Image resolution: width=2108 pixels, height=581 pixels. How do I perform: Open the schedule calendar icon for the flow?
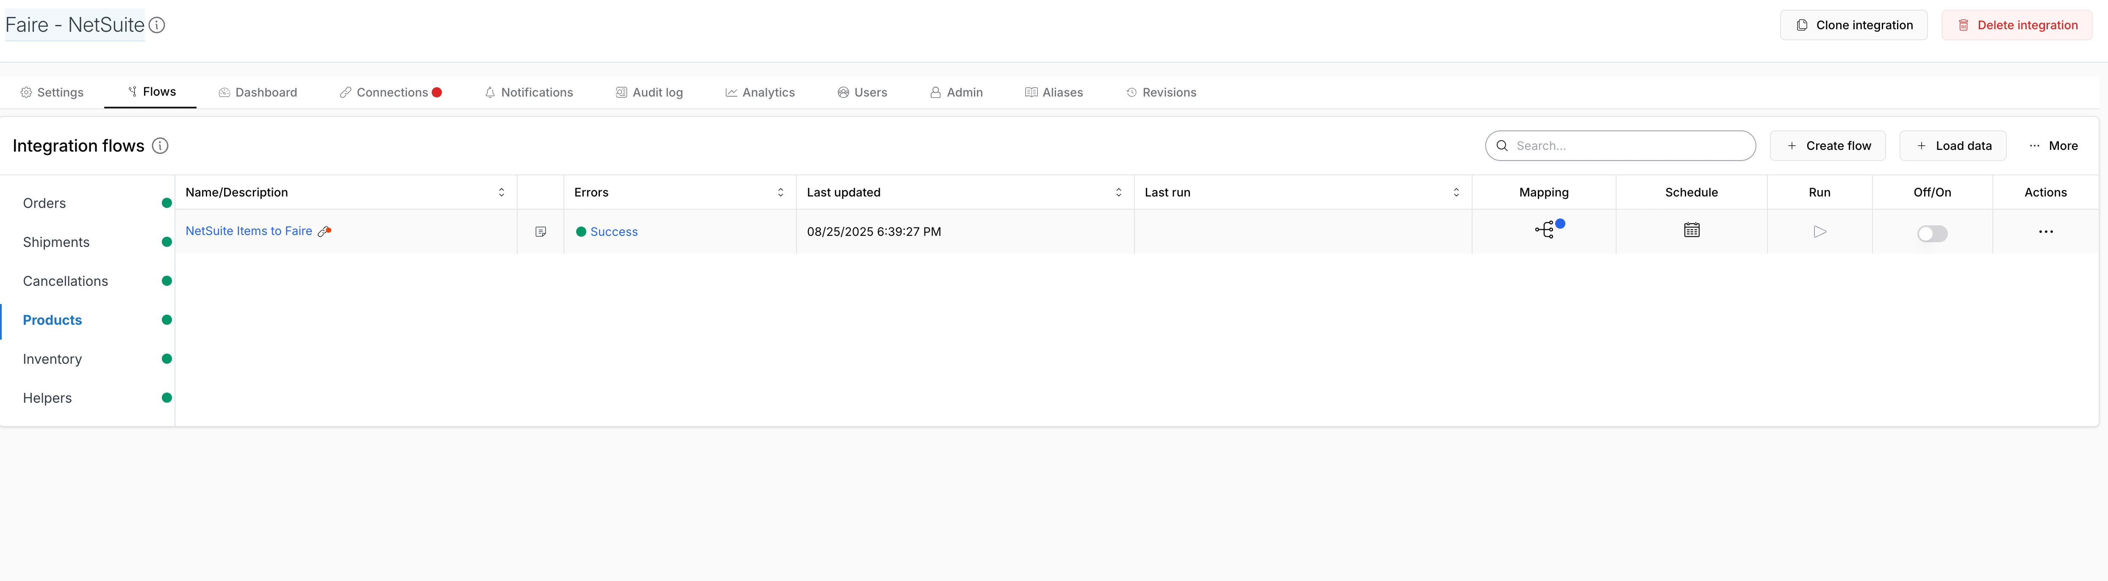1692,230
